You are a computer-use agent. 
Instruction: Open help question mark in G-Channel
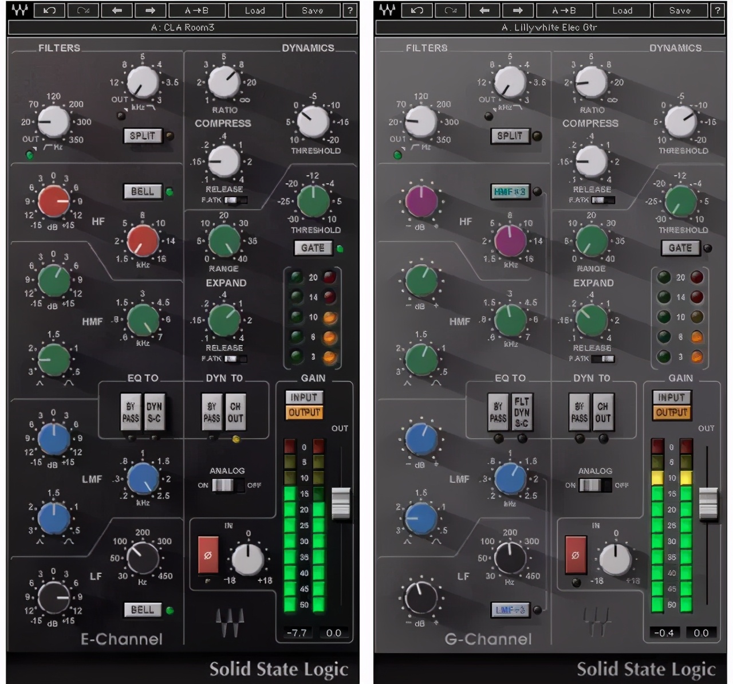pos(718,10)
